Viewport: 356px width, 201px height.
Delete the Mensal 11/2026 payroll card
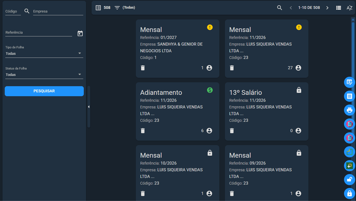click(232, 68)
